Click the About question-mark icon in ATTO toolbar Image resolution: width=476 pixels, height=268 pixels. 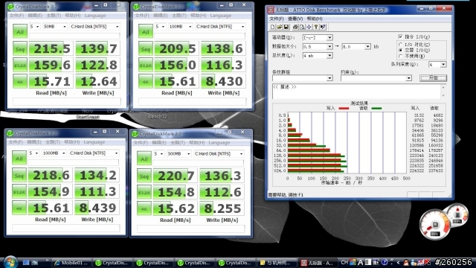[316, 27]
